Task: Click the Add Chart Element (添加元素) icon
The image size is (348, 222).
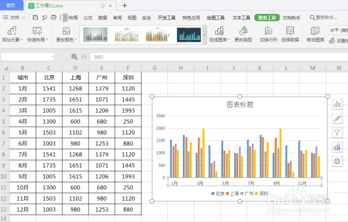Action: coord(12,31)
